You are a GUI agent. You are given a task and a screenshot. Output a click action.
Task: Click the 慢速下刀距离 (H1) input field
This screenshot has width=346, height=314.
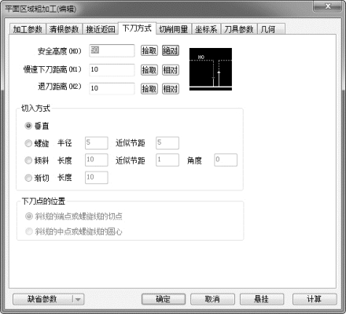[x=112, y=70]
